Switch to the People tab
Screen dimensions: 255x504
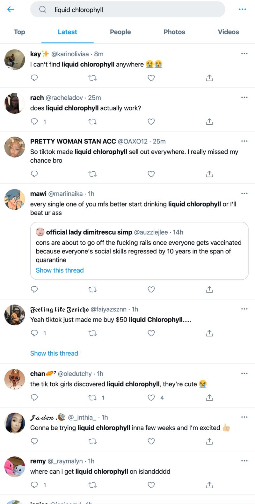[x=120, y=32]
